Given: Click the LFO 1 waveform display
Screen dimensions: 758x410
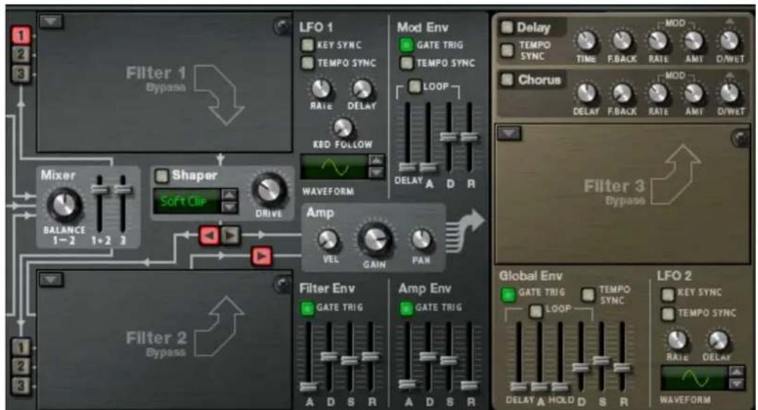Looking at the screenshot, I should [x=334, y=168].
